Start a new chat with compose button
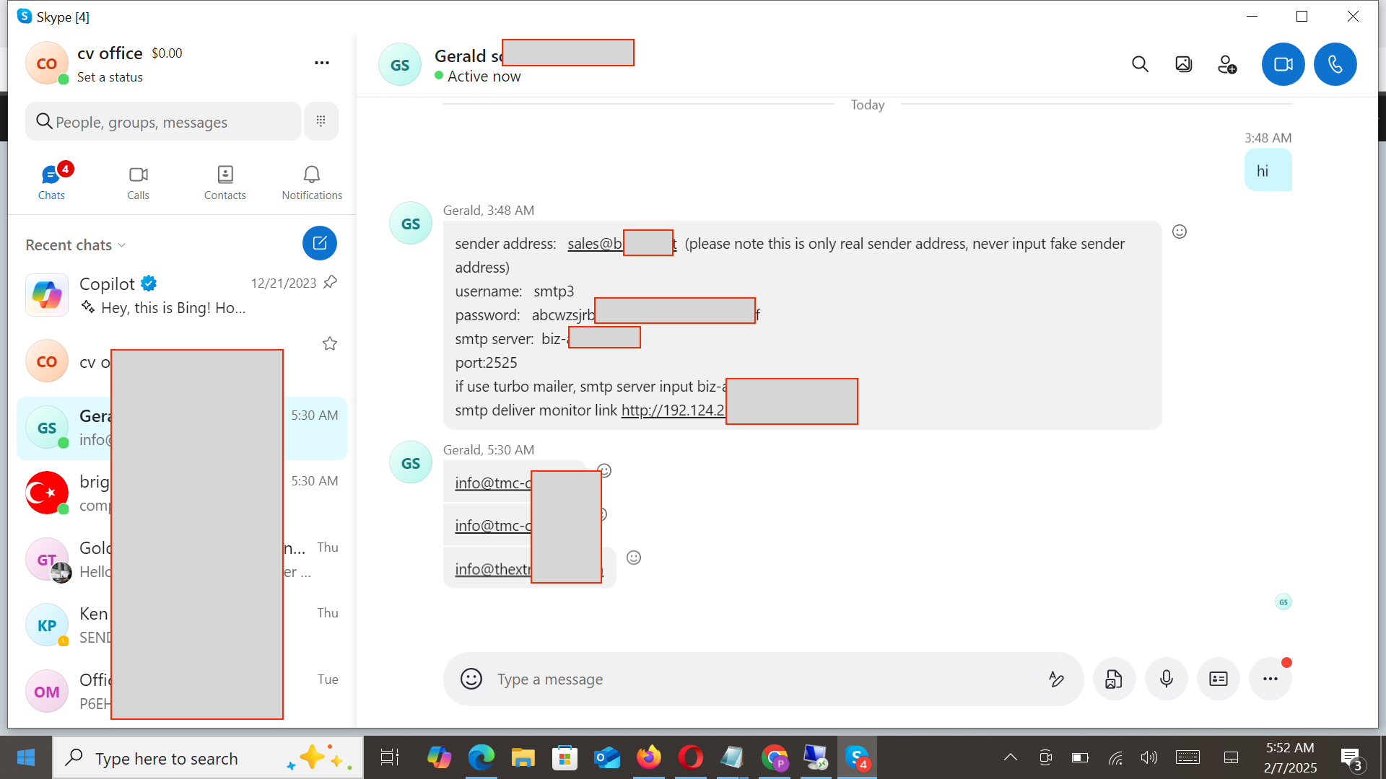 tap(320, 243)
